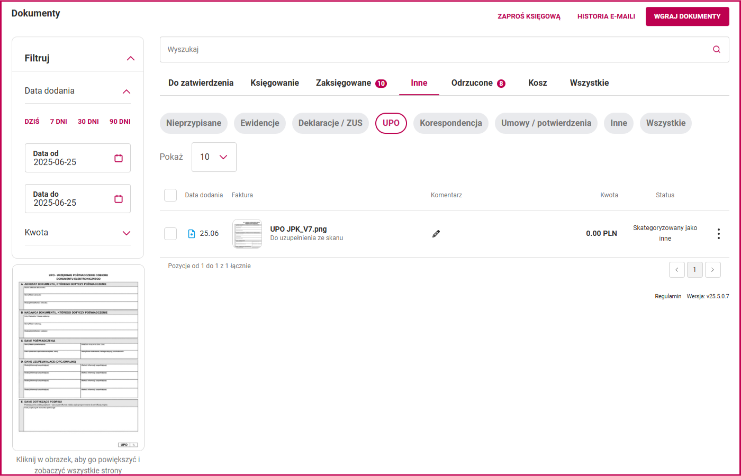The width and height of the screenshot is (741, 476).
Task: Tick the checkbox for UPO JPK_V7.png row
Action: pos(170,234)
